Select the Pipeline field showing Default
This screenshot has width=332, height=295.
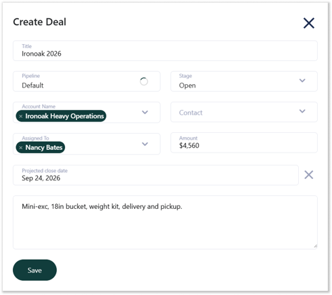(x=87, y=81)
